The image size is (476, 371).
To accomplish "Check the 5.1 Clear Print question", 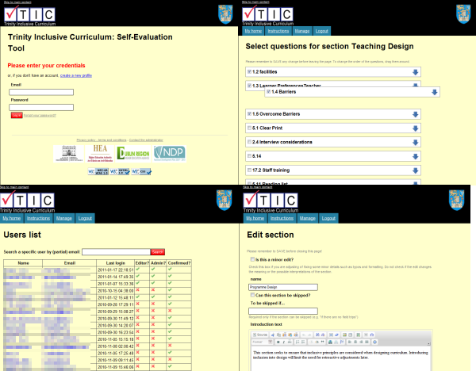I will (x=249, y=128).
